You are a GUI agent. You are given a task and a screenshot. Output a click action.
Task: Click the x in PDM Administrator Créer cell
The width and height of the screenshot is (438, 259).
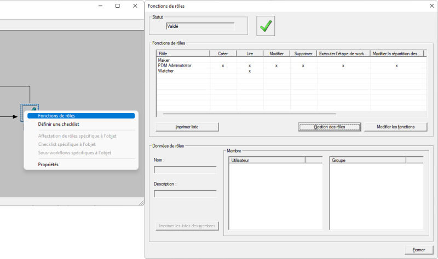tap(223, 66)
